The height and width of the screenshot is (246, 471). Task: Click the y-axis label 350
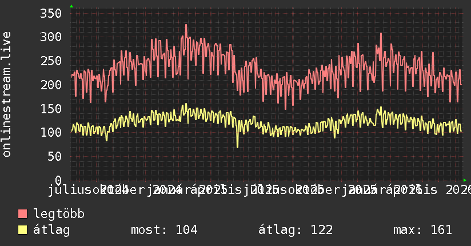coord(51,13)
